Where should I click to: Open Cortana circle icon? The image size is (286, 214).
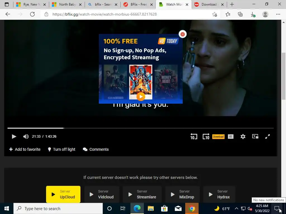pyautogui.click(x=109, y=208)
